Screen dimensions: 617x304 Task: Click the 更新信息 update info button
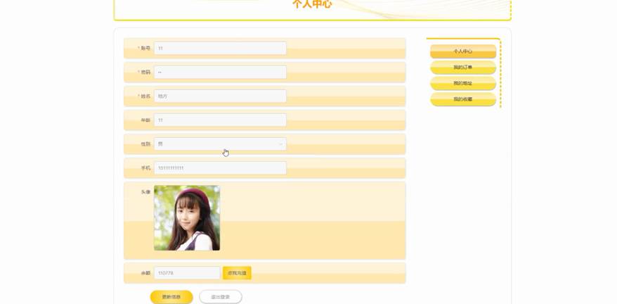tap(171, 297)
